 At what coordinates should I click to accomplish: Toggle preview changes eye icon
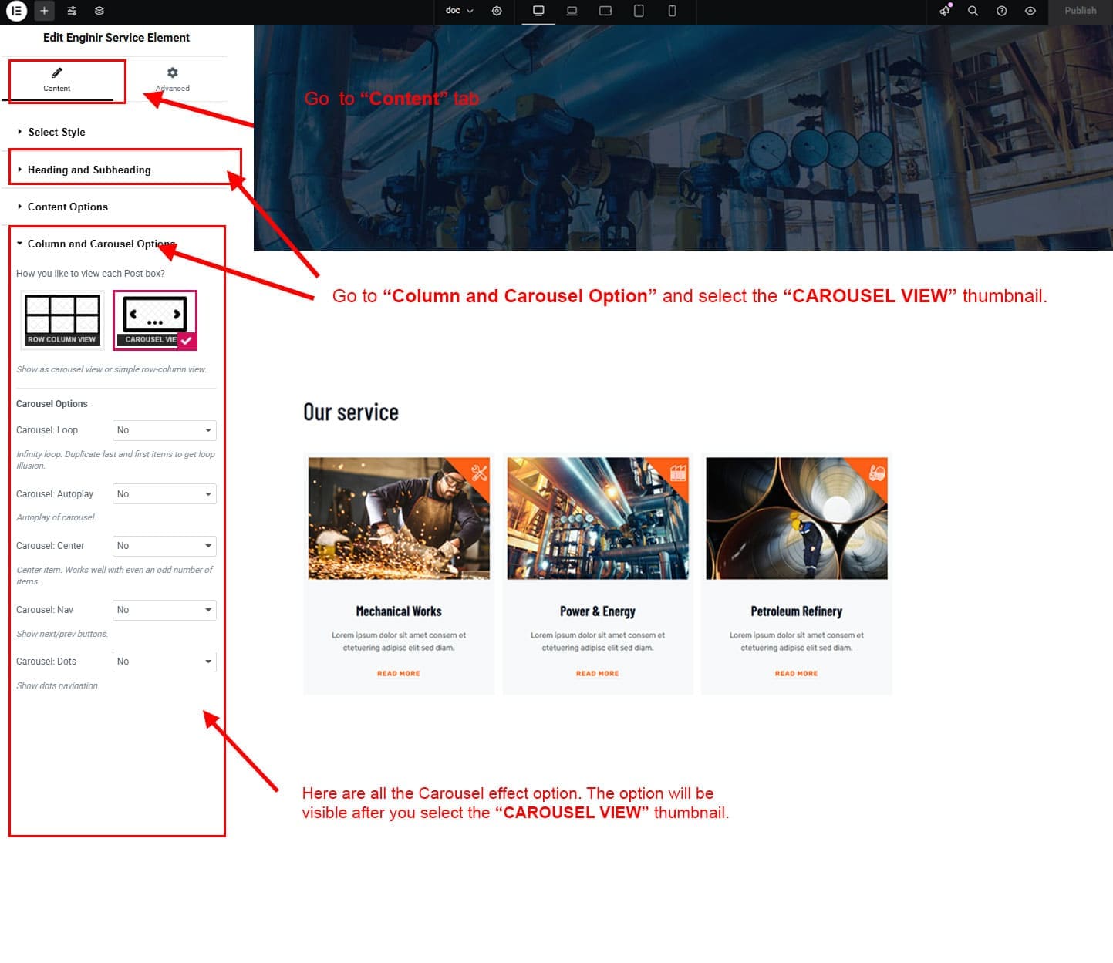pyautogui.click(x=1030, y=11)
